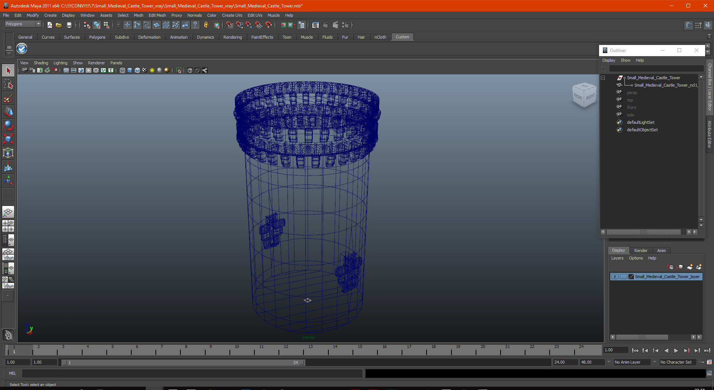Click the Open Scene folder icon
Image resolution: width=714 pixels, height=390 pixels.
tap(59, 25)
